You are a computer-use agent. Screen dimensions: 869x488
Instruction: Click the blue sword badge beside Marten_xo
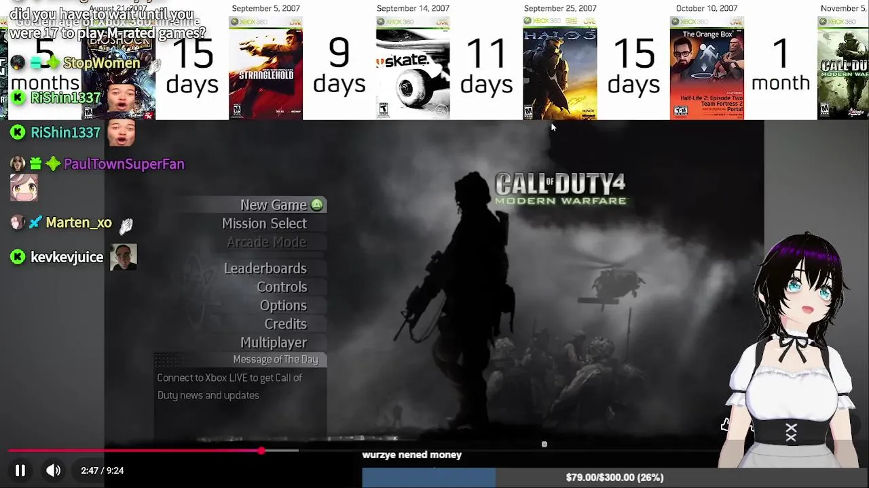pos(35,222)
